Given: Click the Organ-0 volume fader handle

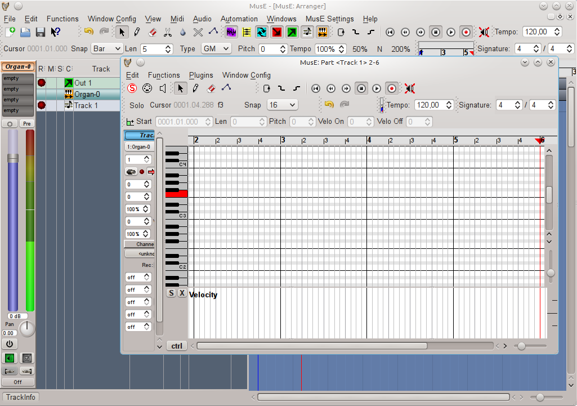Looking at the screenshot, I should [x=12, y=159].
